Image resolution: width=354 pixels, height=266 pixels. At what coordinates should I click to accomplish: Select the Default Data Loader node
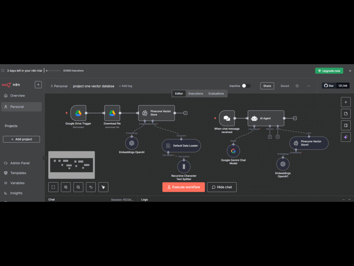181,146
